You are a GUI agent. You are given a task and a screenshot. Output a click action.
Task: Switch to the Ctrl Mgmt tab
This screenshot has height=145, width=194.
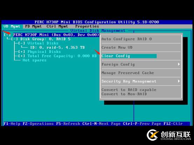pos(57,26)
